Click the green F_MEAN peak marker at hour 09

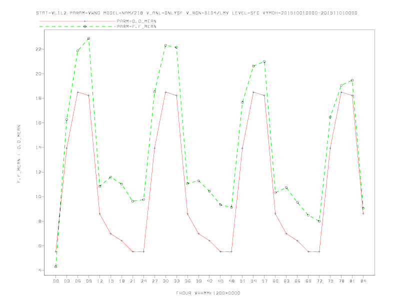click(88, 38)
